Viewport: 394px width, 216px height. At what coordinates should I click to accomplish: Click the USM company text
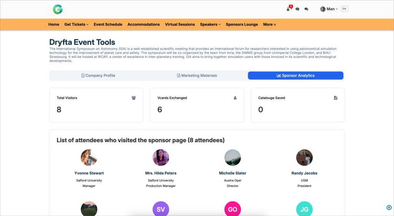304,180
